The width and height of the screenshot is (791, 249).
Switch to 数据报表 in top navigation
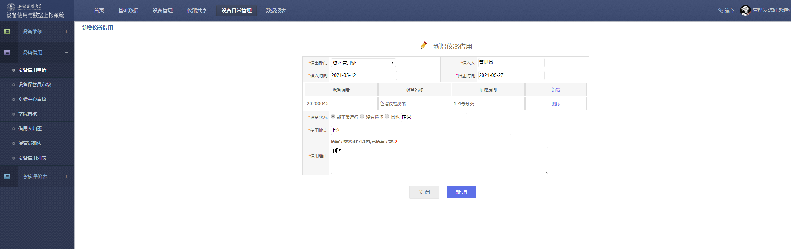pyautogui.click(x=276, y=10)
